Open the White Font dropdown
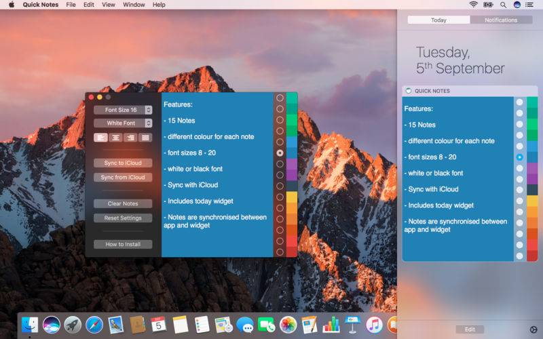The image size is (543, 339). [123, 123]
